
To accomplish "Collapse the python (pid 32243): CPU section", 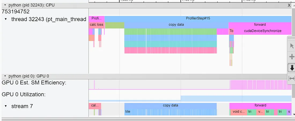I will (x=5, y=5).
